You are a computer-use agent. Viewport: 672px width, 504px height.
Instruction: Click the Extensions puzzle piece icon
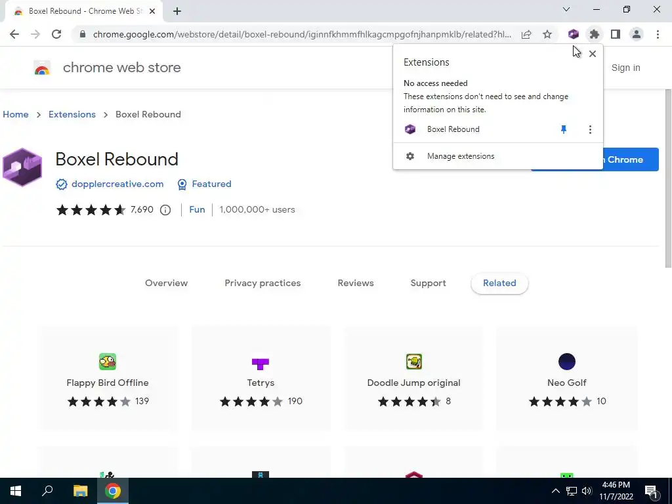[x=594, y=34]
